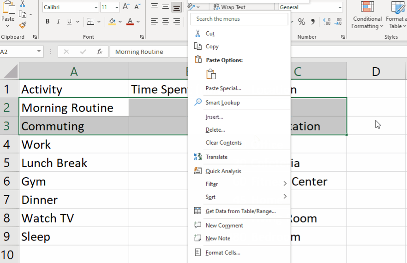Open the underline style dropdown arrow

pos(78,22)
